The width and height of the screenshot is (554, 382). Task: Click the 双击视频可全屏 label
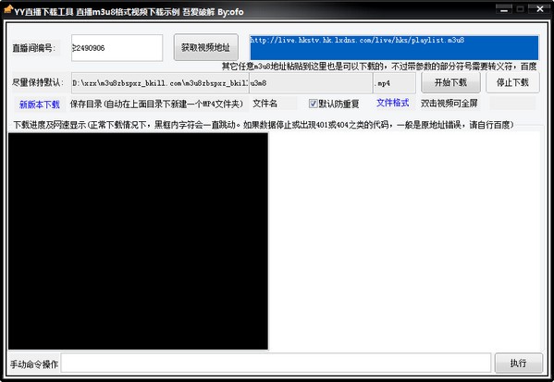[449, 104]
